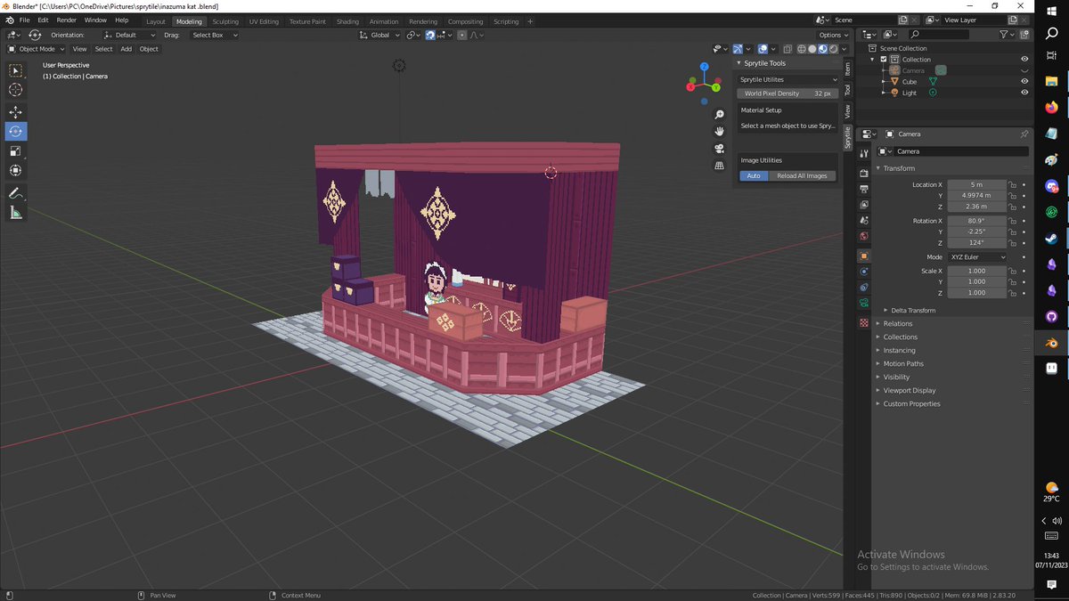
Task: Choose the Measure tool
Action: (16, 213)
